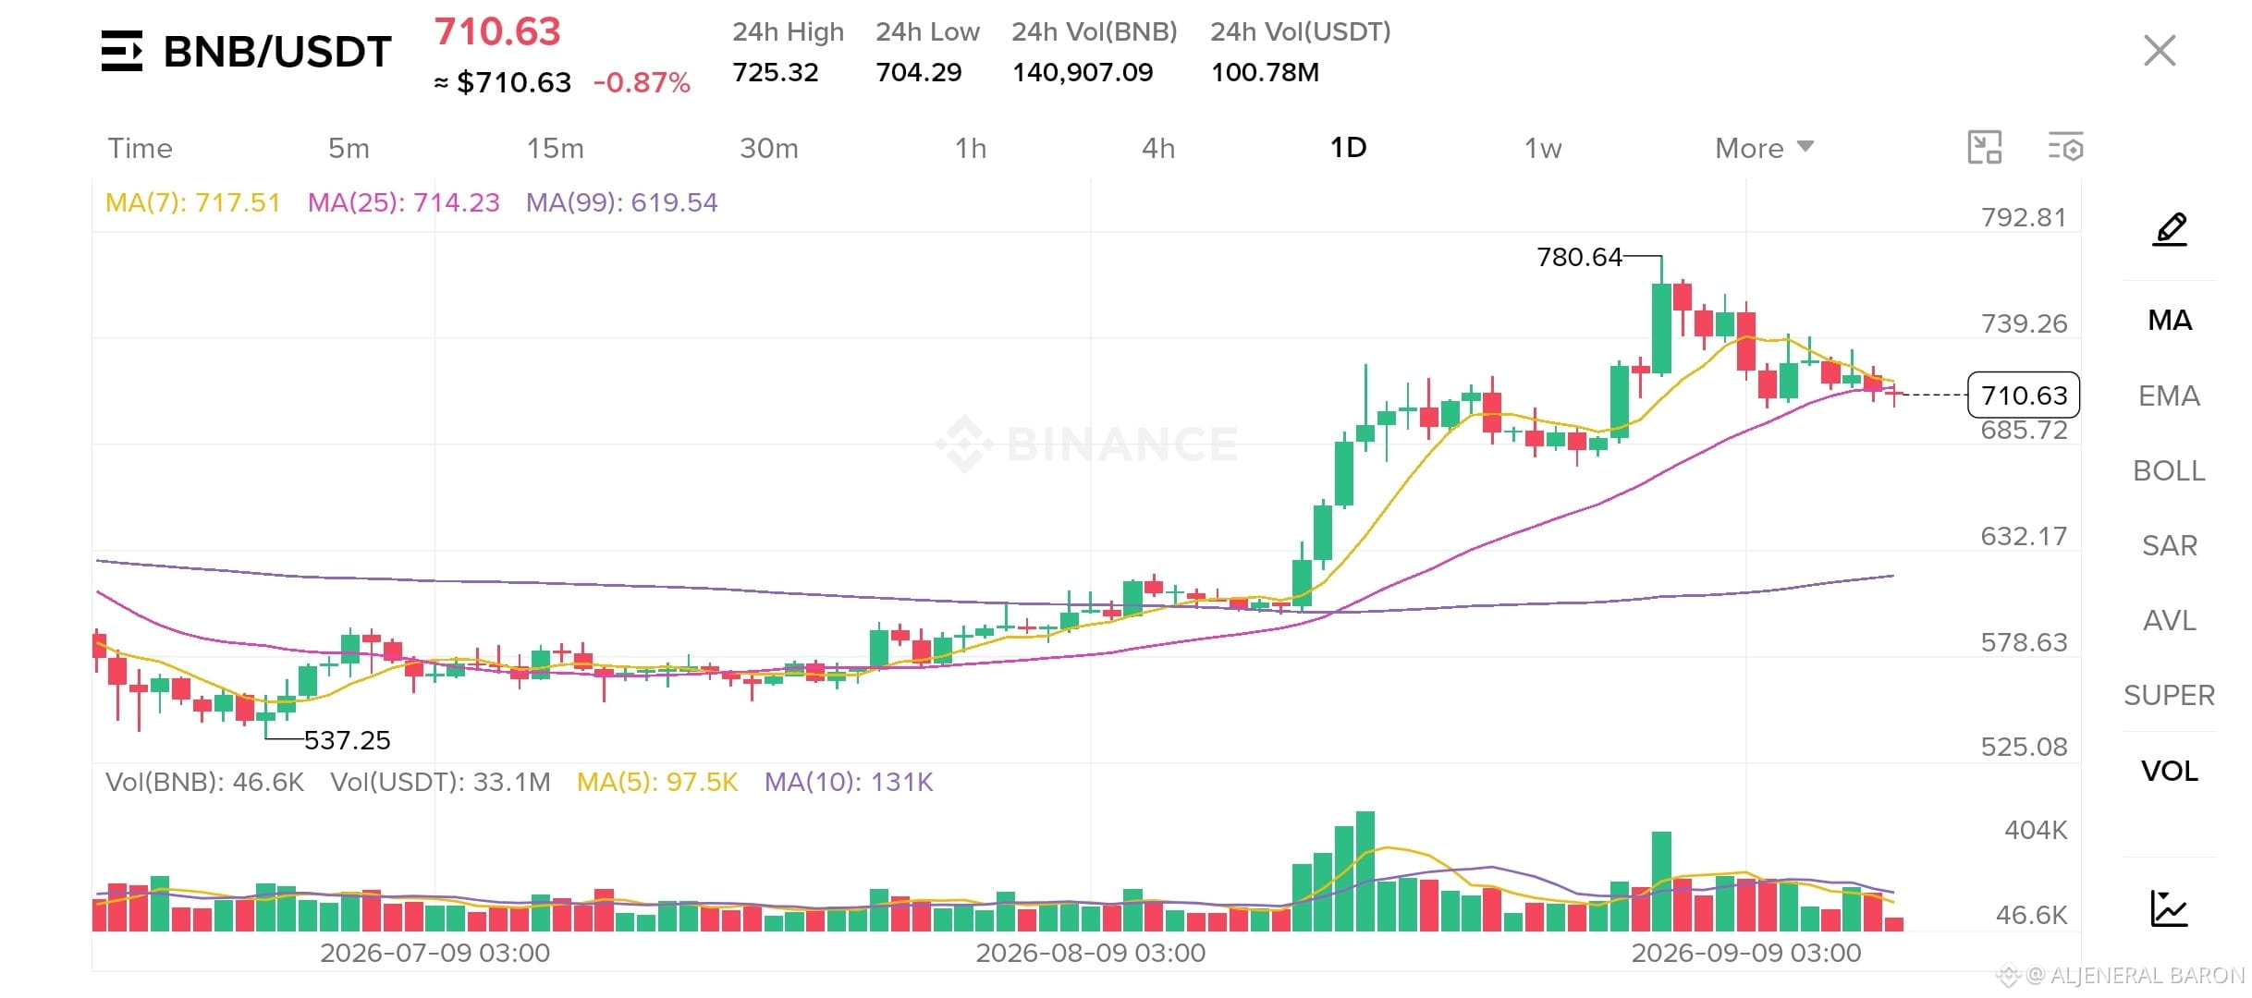Toggle the MA indicator
Viewport: 2252px width, 998px height.
[x=2170, y=320]
